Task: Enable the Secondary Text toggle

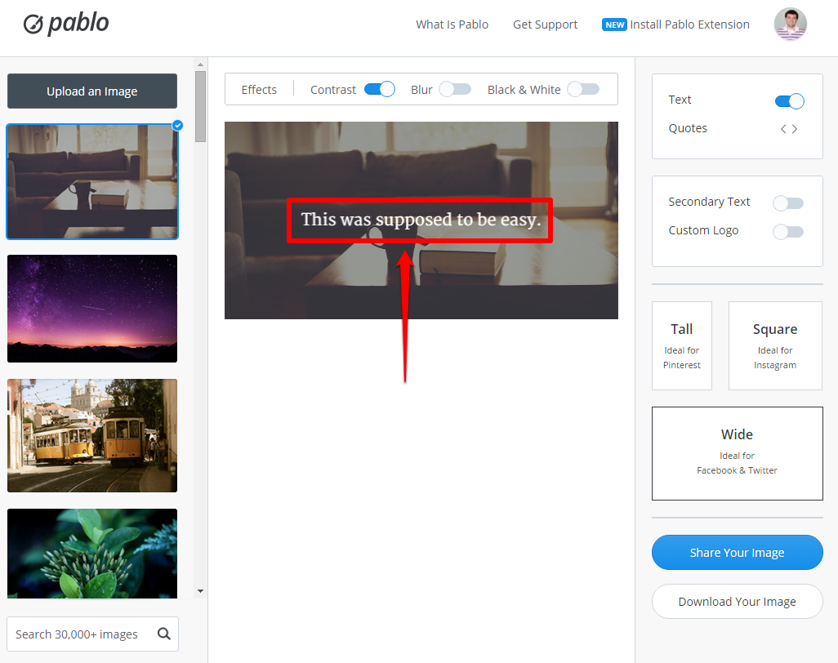Action: pos(788,203)
